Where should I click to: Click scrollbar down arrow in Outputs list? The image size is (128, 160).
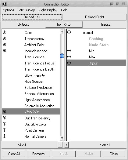click(62, 138)
